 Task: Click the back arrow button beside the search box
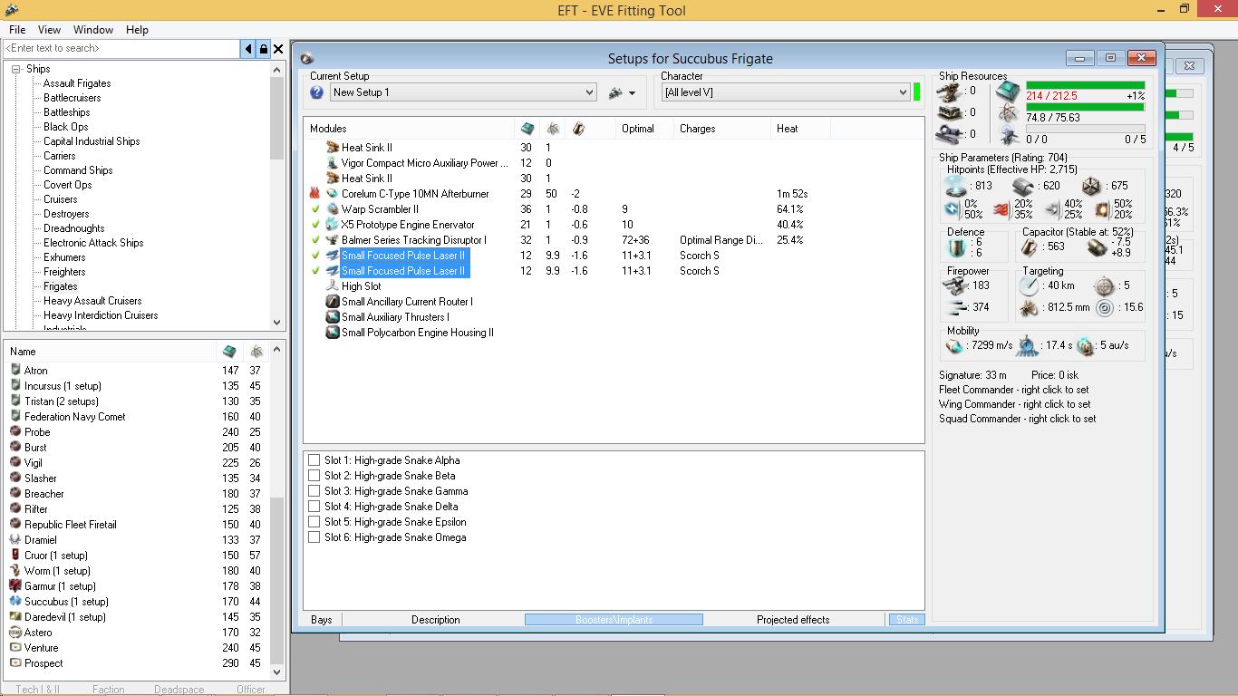(x=248, y=49)
